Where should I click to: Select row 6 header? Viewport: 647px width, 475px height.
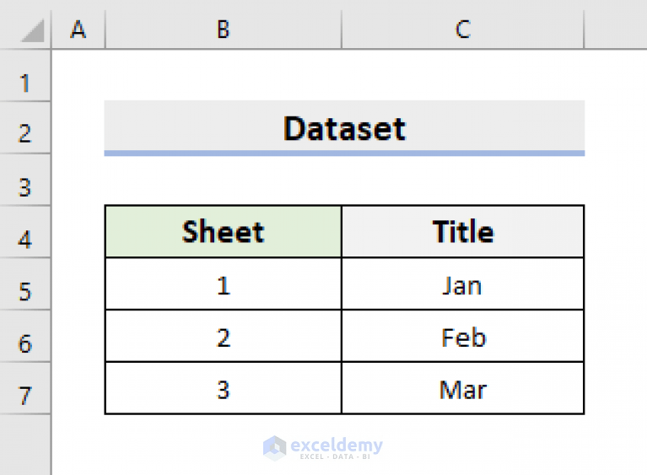click(24, 343)
